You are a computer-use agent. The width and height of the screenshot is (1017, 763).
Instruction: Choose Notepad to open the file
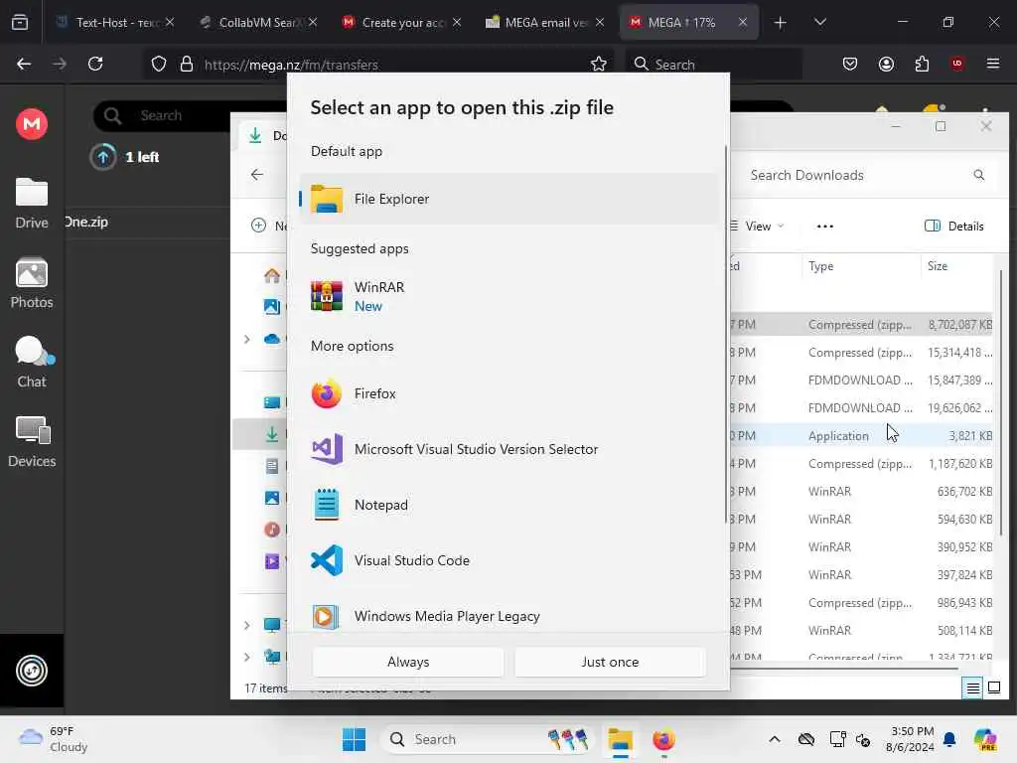tap(509, 505)
